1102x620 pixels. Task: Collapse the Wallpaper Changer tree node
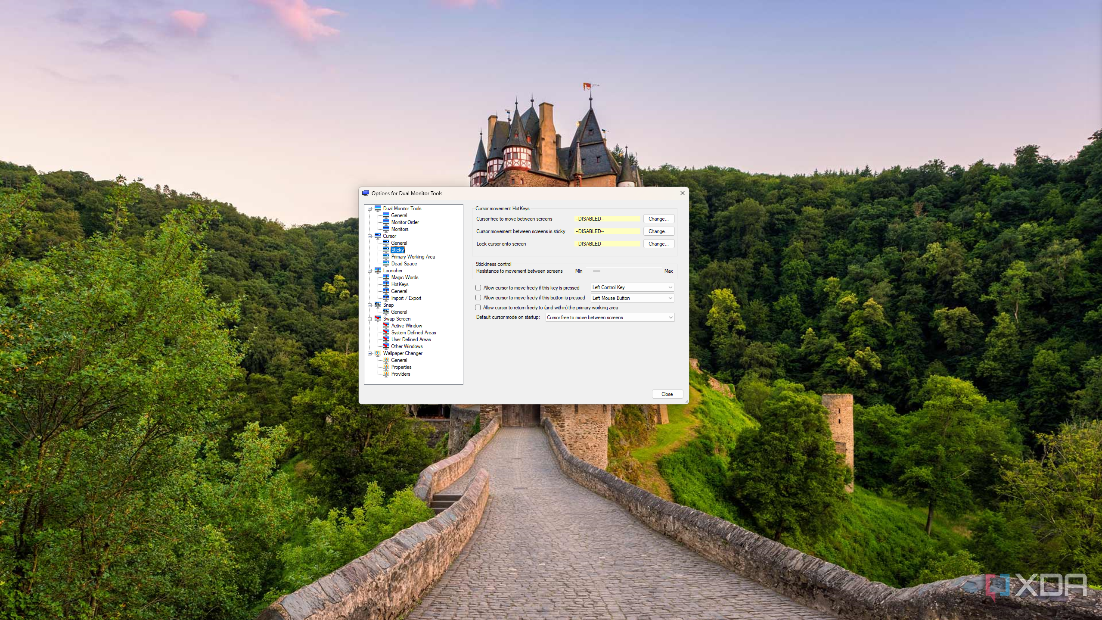coord(369,353)
